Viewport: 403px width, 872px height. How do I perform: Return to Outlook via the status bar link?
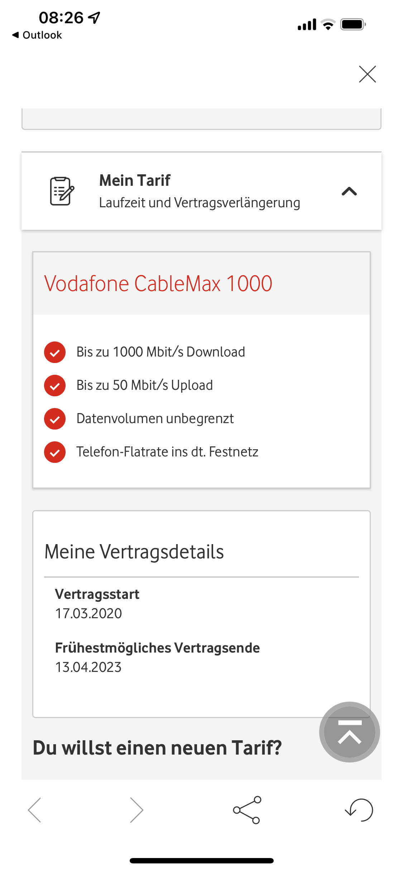pyautogui.click(x=37, y=35)
